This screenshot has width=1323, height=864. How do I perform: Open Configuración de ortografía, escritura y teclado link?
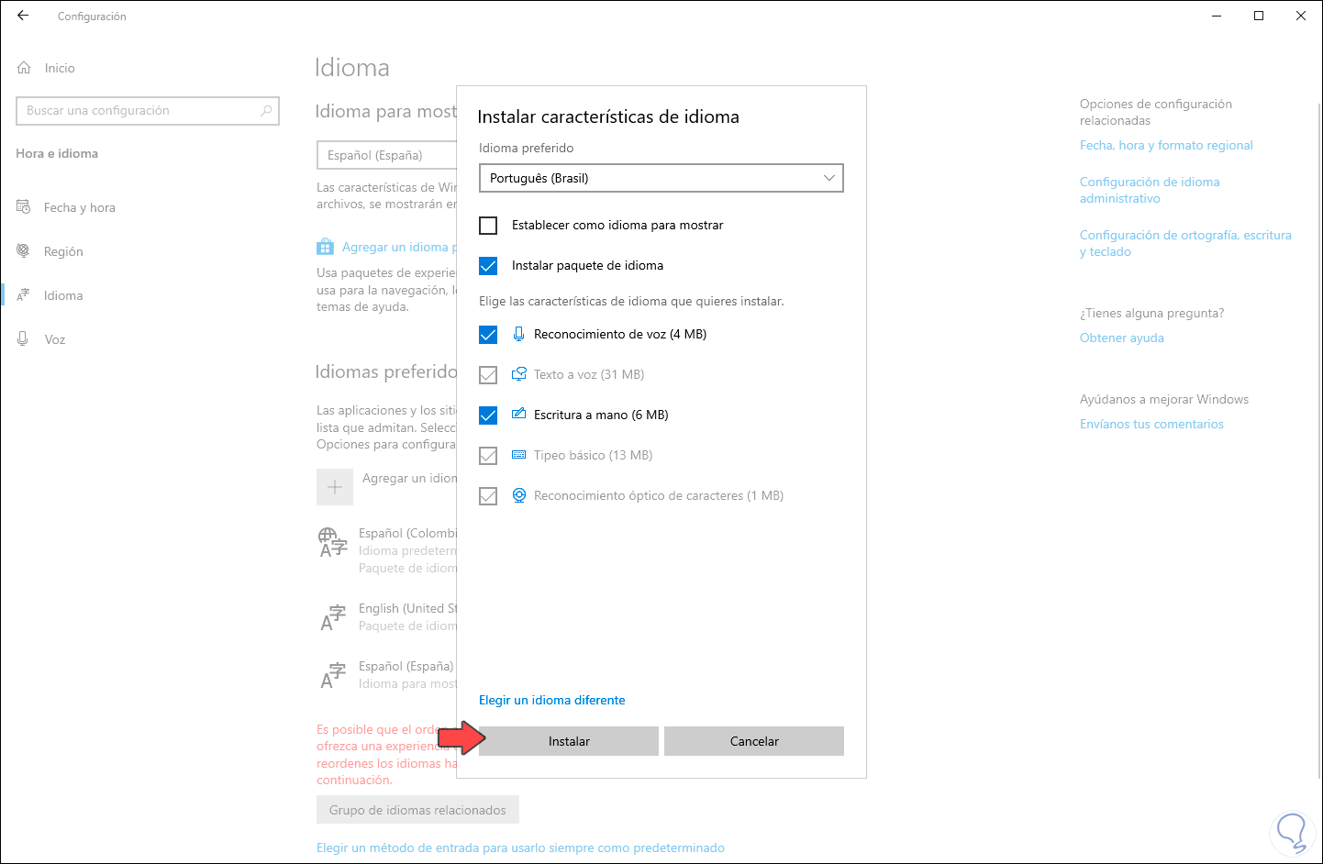pos(1185,243)
